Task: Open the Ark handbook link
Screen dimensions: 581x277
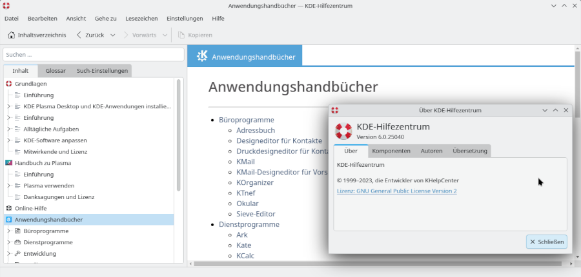Action: pos(242,235)
